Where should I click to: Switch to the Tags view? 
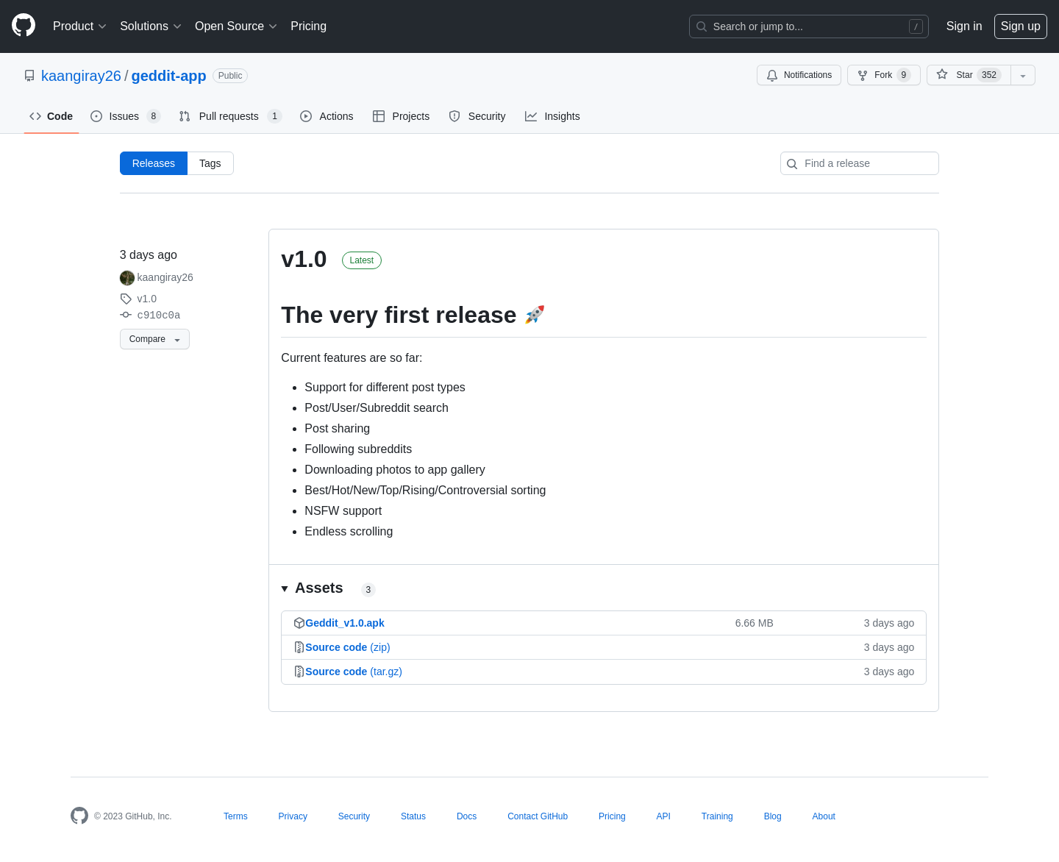coord(210,163)
